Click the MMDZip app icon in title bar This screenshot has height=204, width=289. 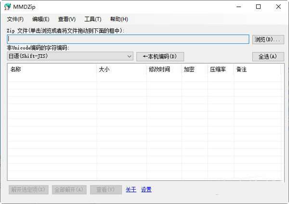point(8,7)
